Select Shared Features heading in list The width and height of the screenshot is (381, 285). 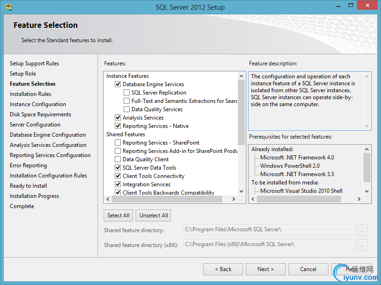coord(125,134)
